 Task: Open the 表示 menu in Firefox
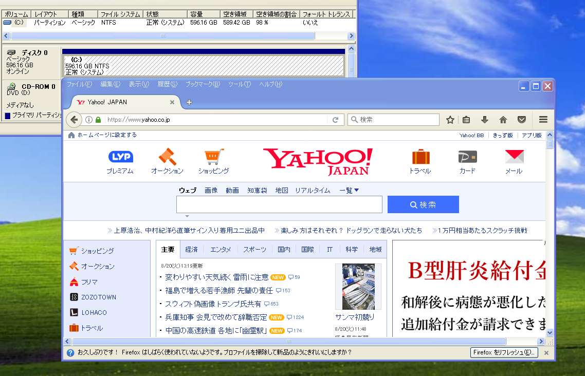[139, 84]
